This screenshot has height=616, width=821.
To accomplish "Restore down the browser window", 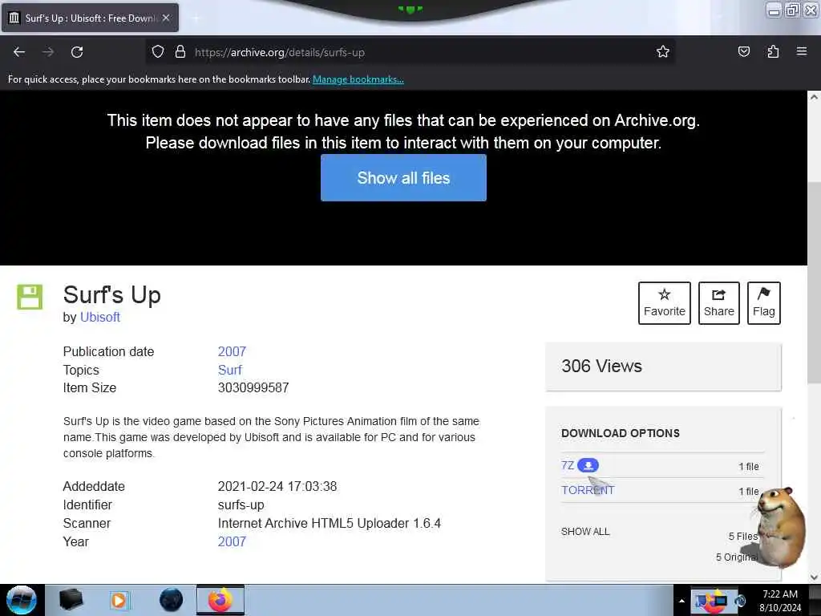I will click(792, 10).
